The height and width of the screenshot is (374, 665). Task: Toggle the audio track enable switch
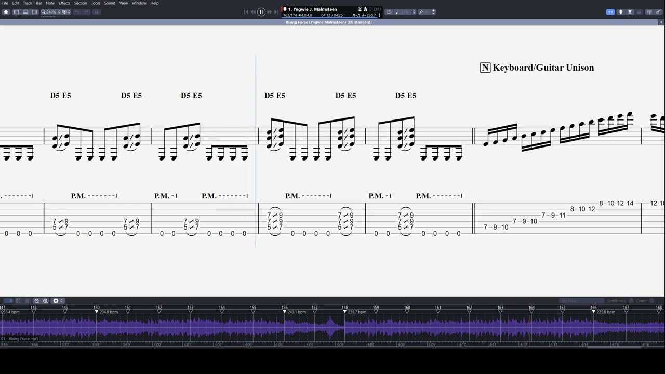(x=8, y=301)
